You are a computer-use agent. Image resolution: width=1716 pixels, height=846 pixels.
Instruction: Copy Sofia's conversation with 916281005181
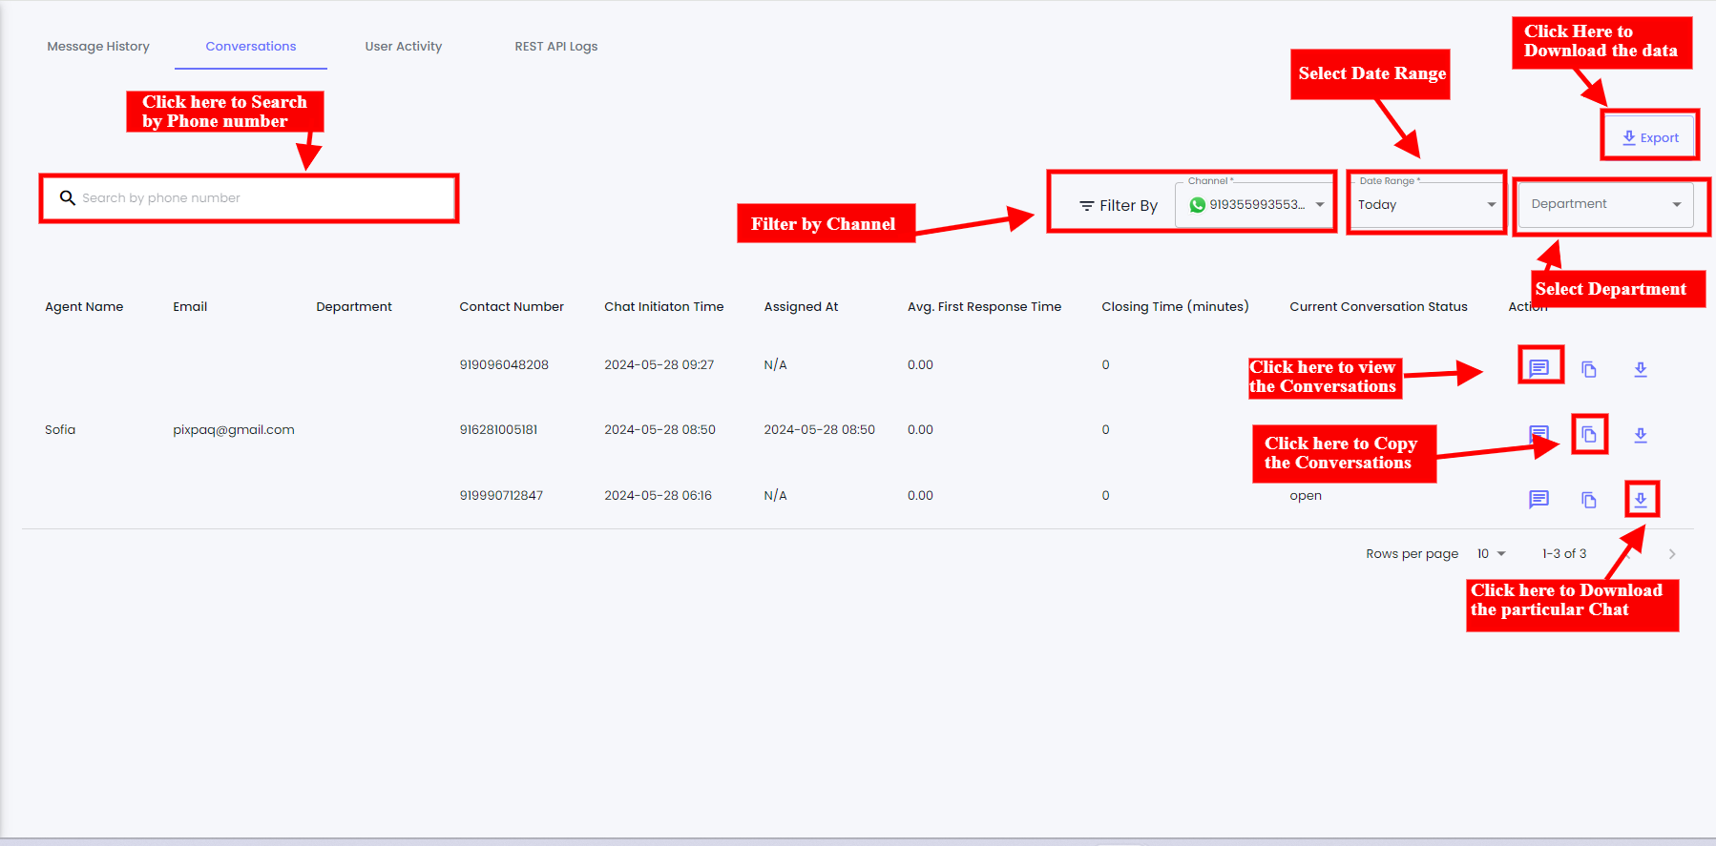1589,435
